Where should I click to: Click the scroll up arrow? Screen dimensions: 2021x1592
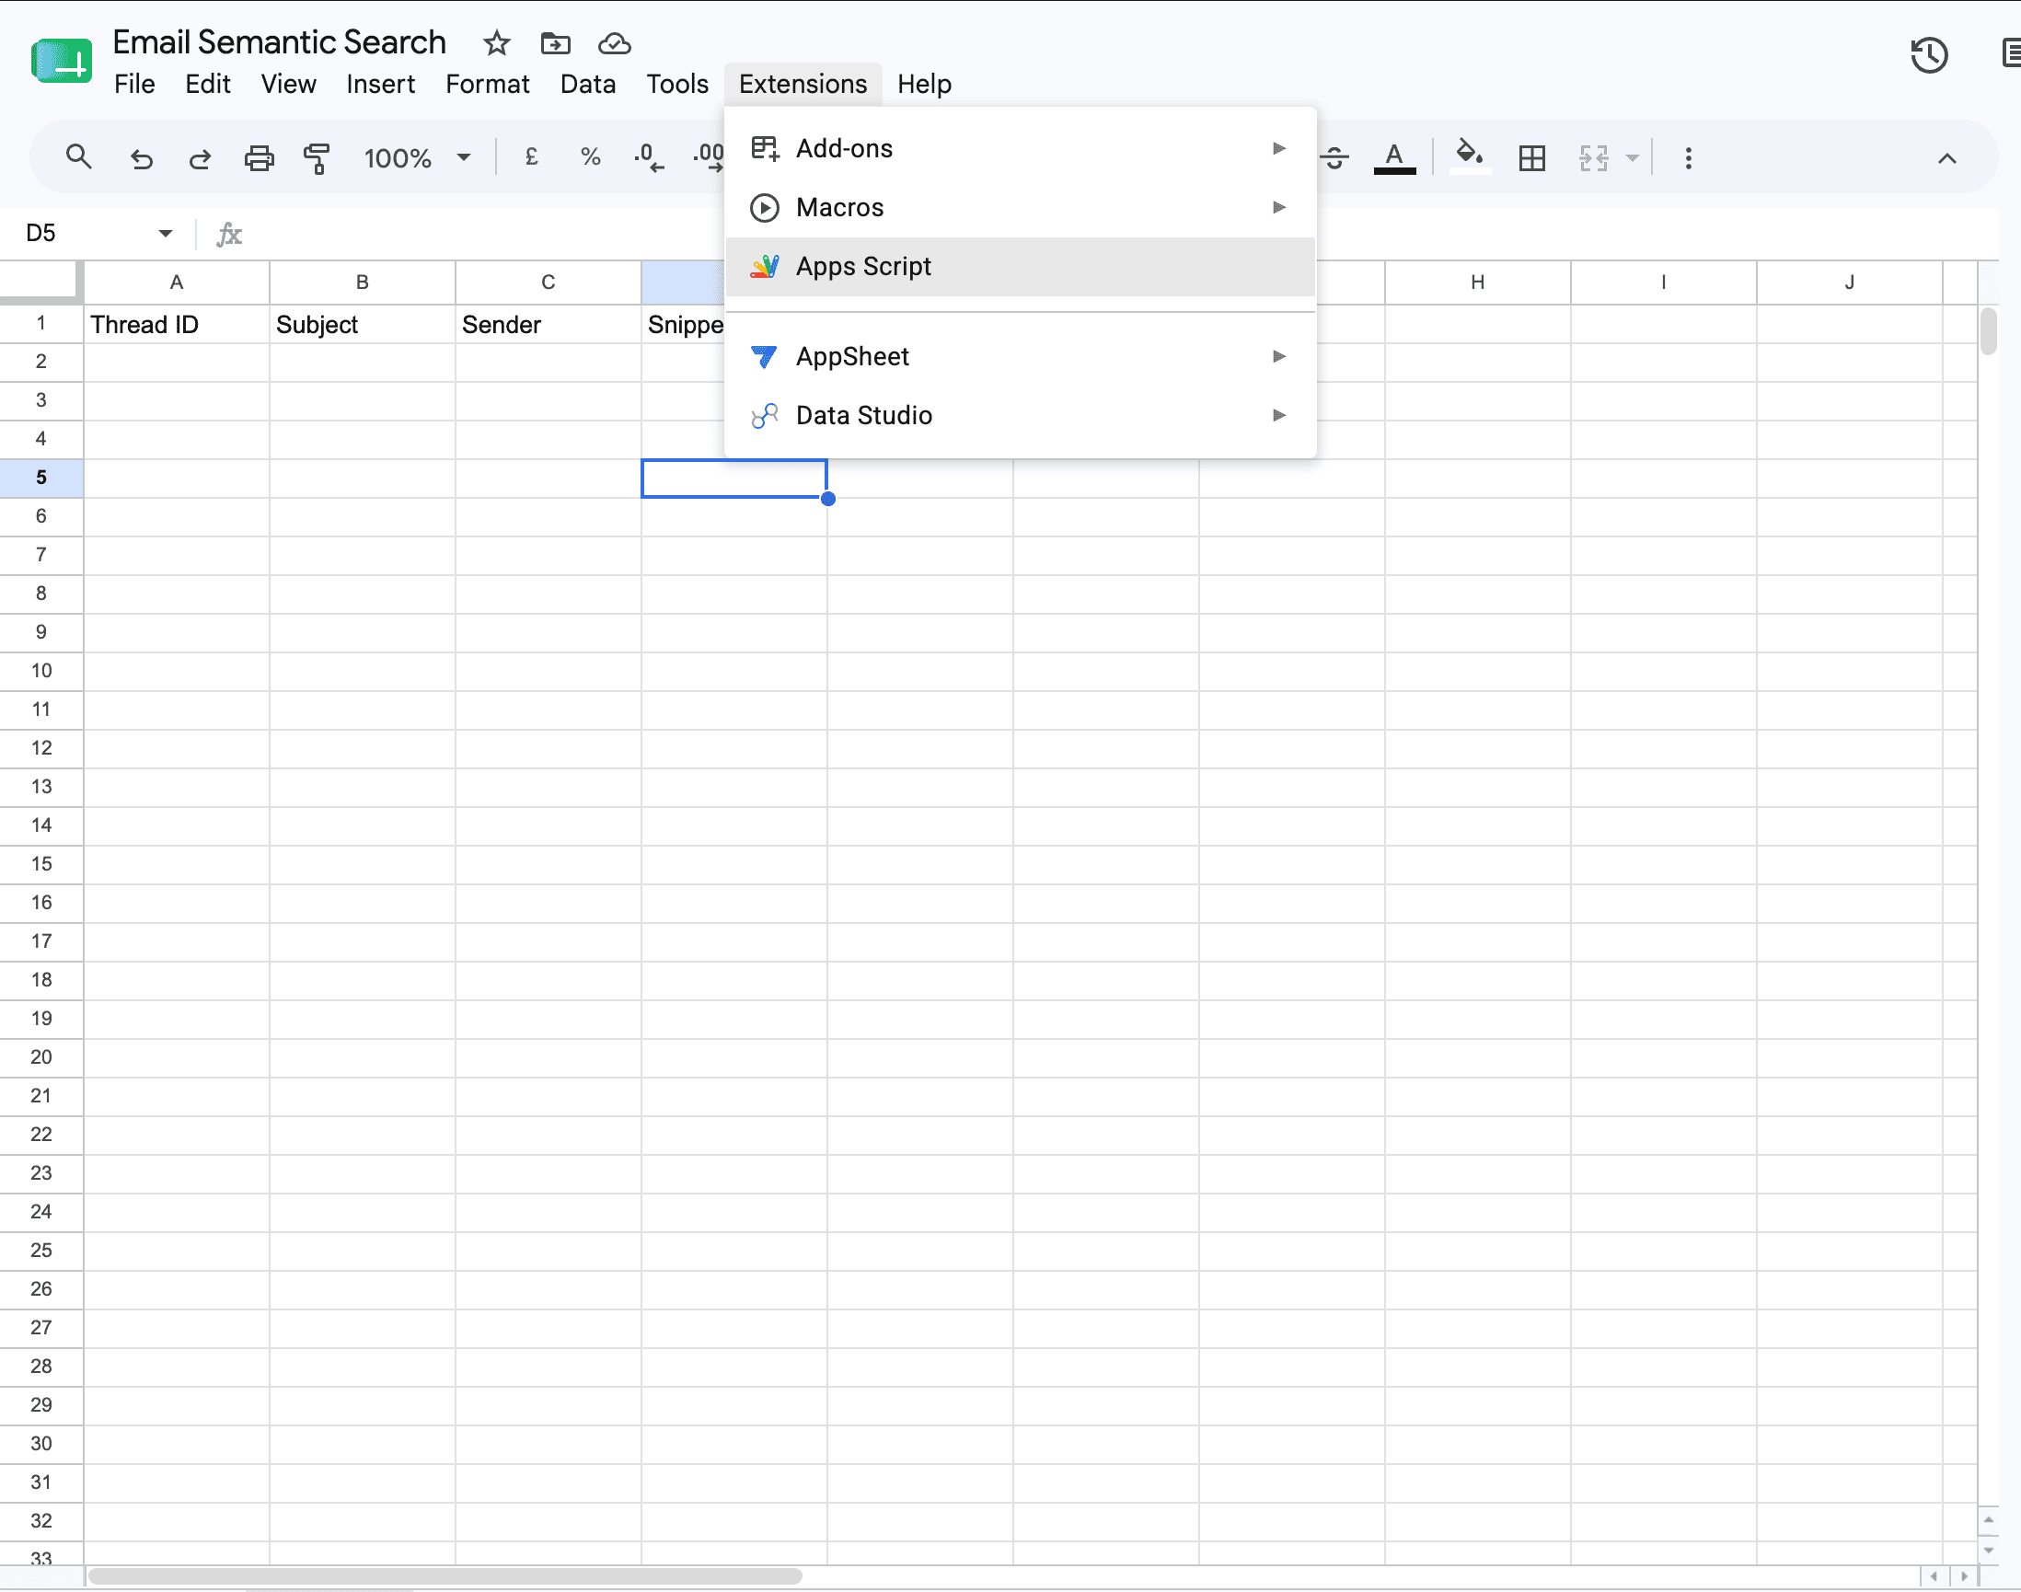1989,1520
